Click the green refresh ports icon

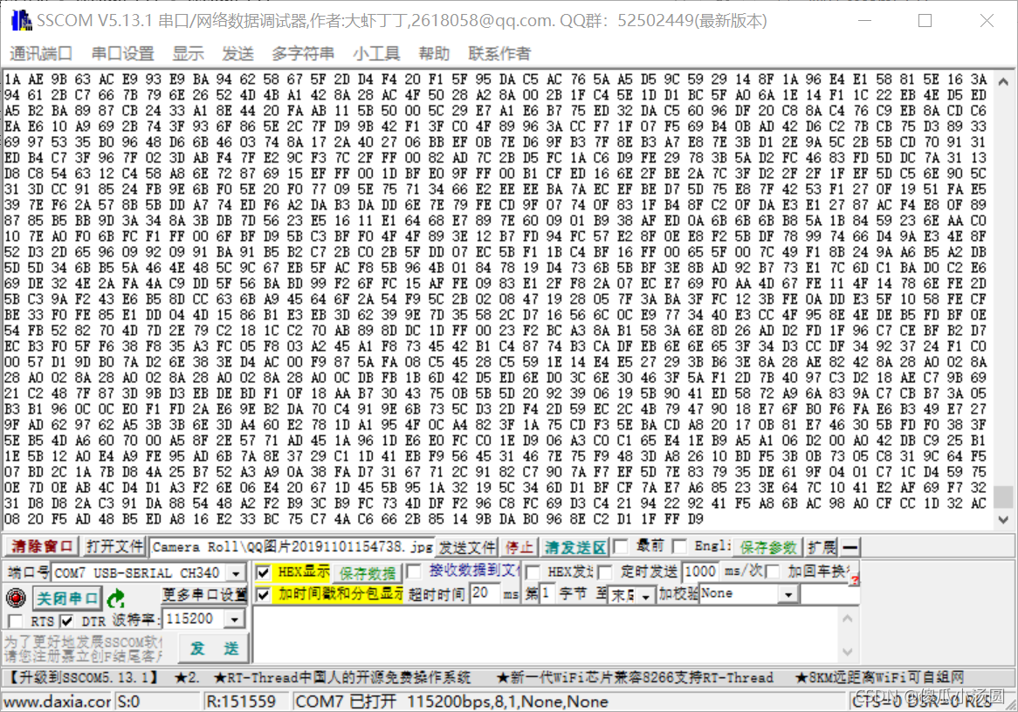click(117, 598)
